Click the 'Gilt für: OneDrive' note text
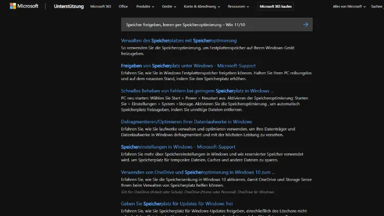 pos(198,192)
